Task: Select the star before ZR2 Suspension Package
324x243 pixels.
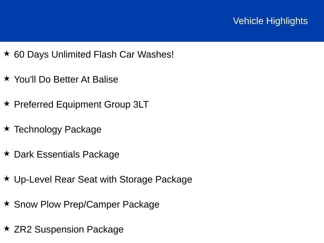Action: (7, 228)
